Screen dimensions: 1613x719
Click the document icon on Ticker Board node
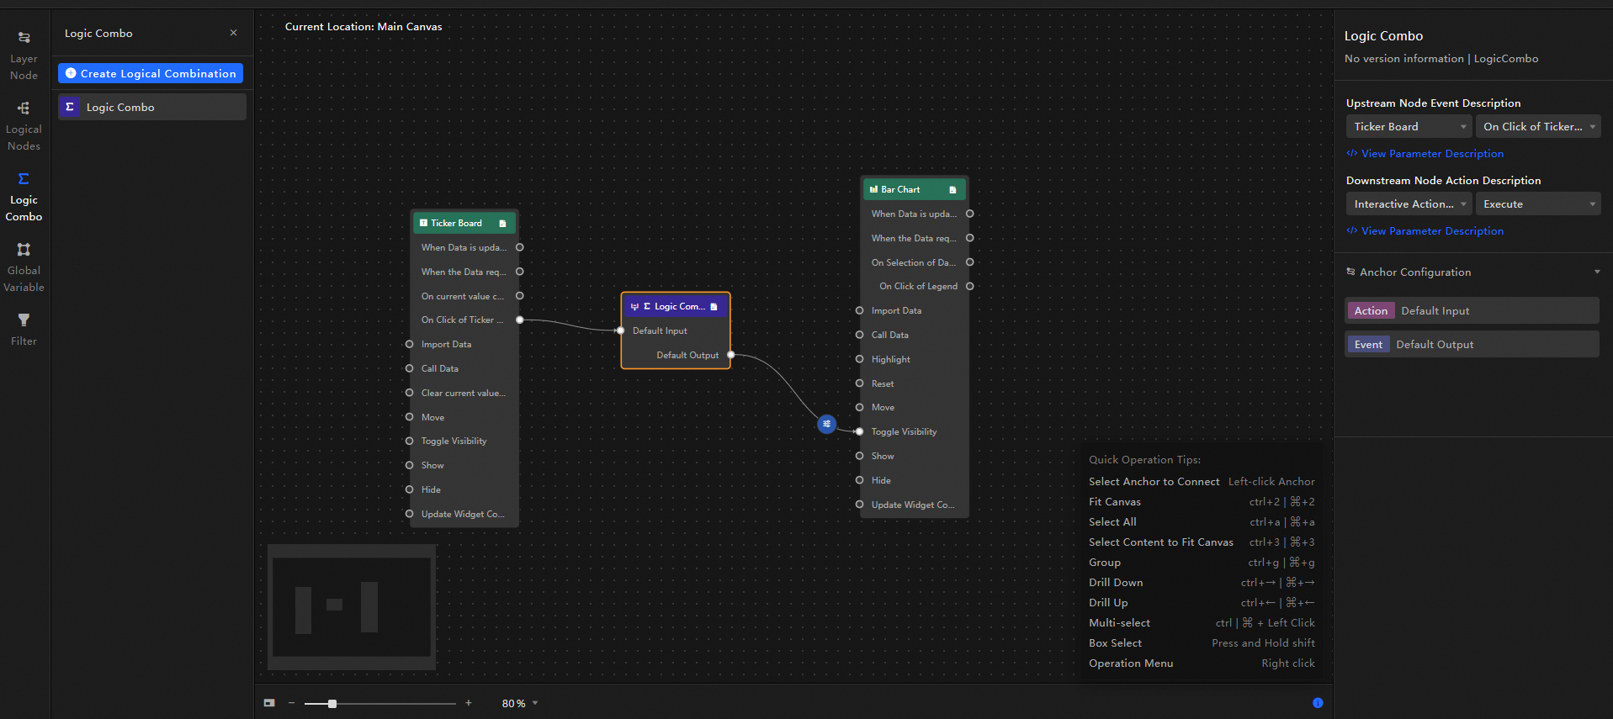click(502, 223)
